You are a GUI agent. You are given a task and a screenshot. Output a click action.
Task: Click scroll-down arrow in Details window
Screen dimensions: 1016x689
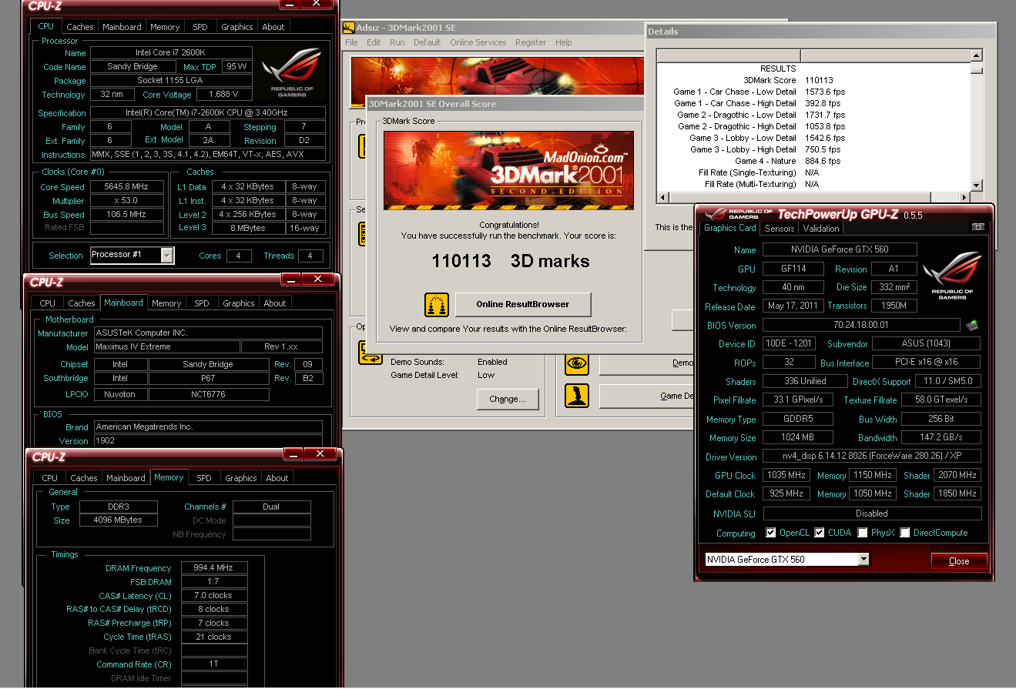click(x=977, y=185)
